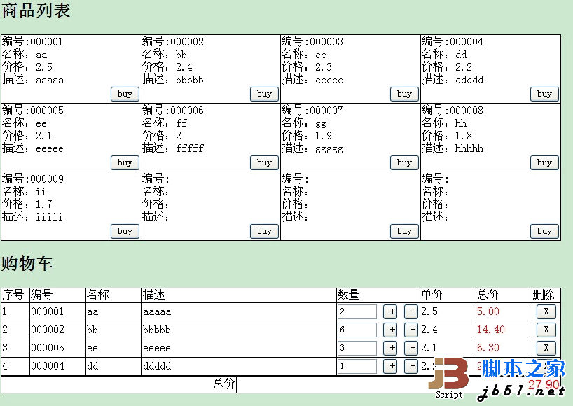This screenshot has width=573, height=406.
Task: Remove item bb from cart
Action: point(546,330)
